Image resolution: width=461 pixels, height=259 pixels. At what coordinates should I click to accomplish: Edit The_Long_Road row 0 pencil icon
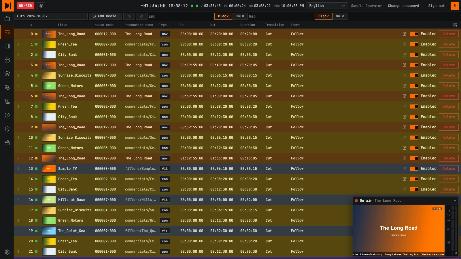[x=405, y=34]
